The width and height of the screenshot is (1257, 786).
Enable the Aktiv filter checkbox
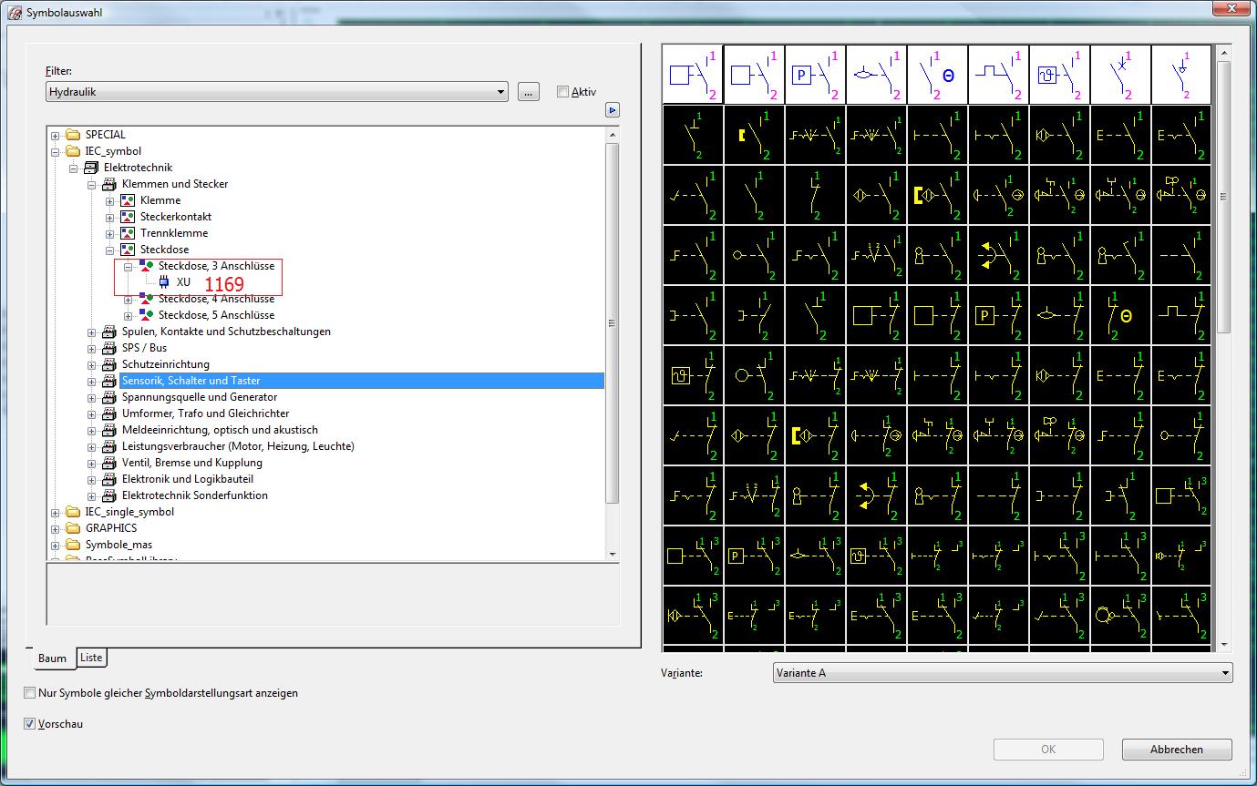pos(563,91)
